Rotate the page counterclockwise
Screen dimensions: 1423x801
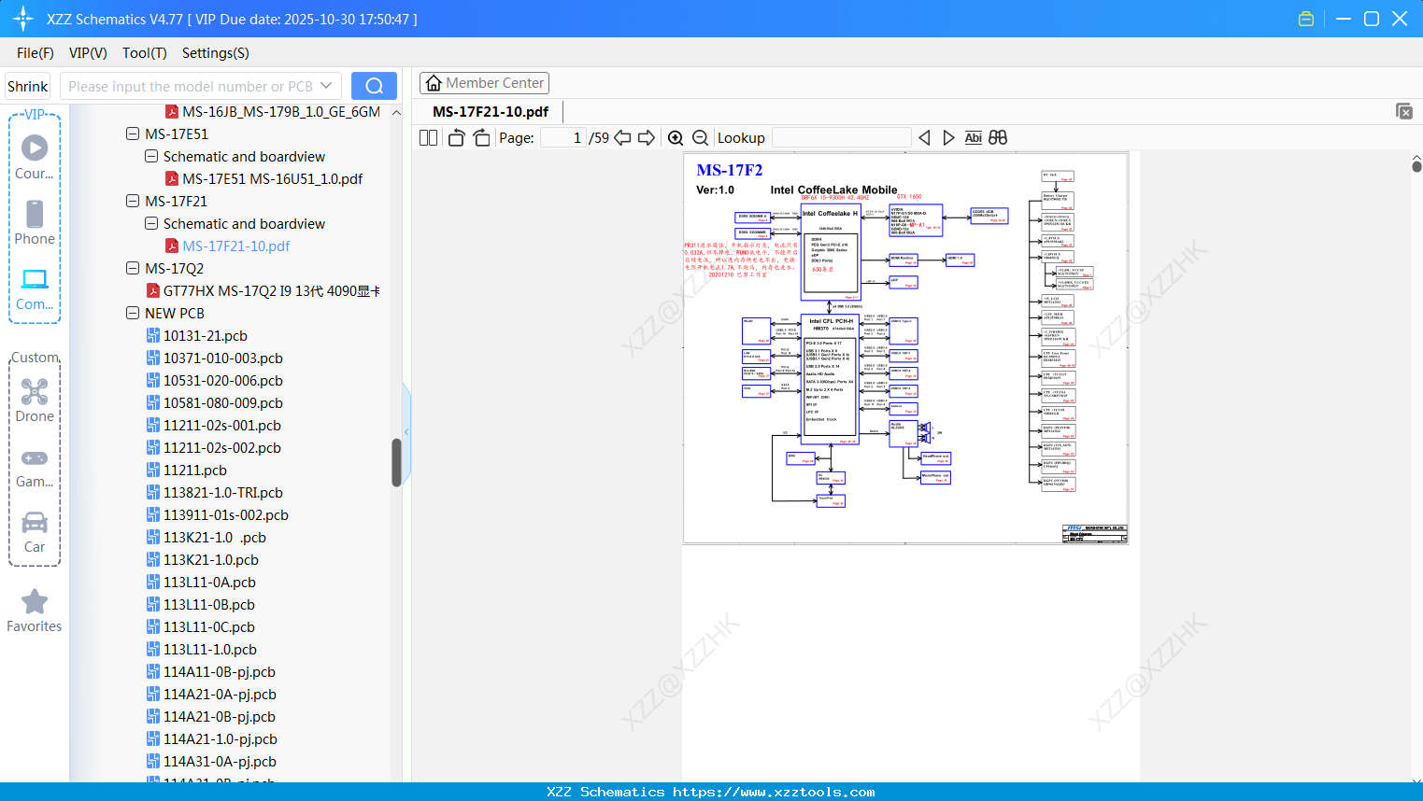click(457, 137)
